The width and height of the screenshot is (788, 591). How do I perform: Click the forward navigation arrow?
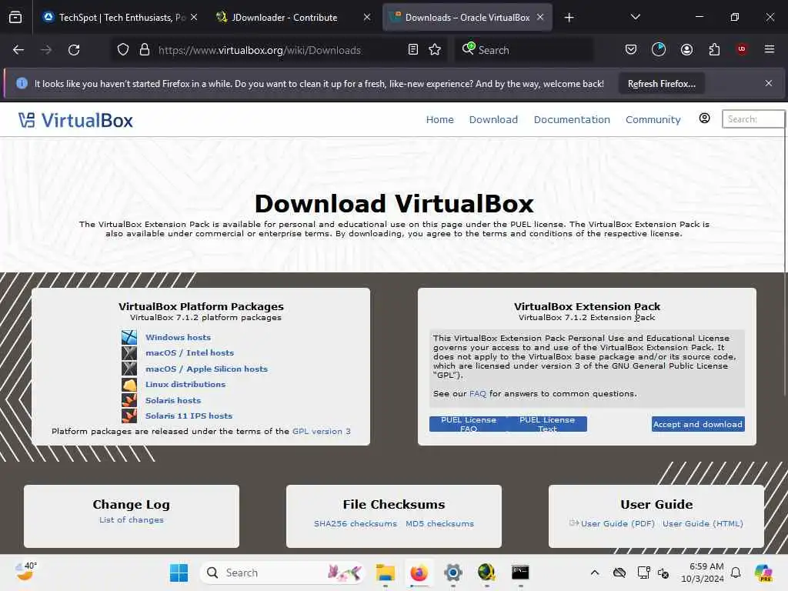[46, 50]
